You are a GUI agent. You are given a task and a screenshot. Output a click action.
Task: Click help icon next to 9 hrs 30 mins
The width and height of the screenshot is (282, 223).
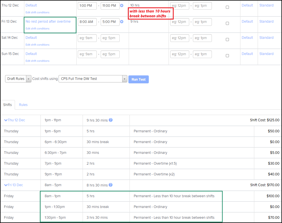coord(111,120)
